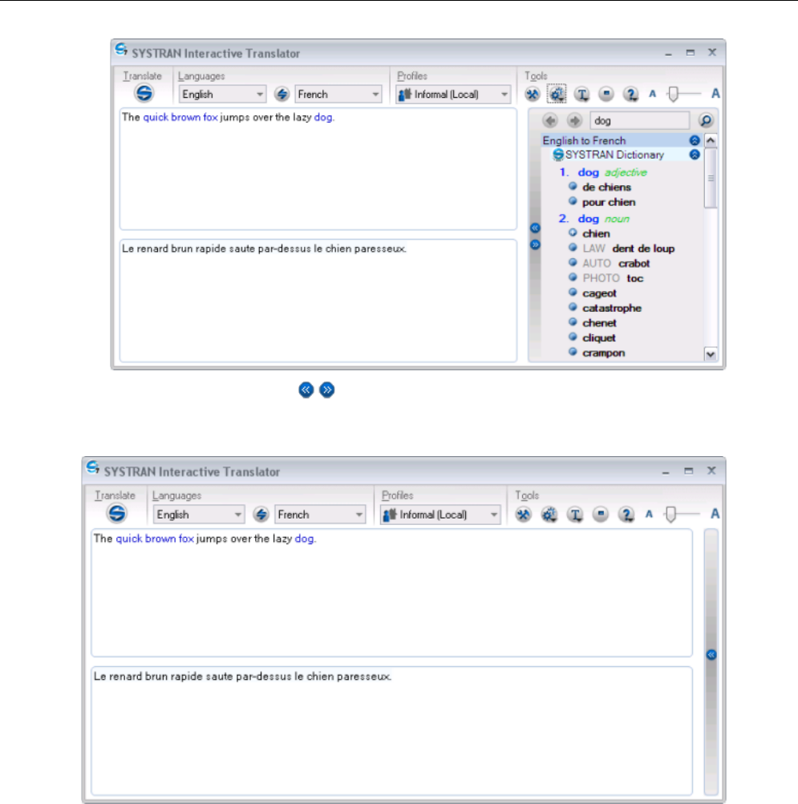Click Translate S button in hidden-dictionary window
Image resolution: width=798 pixels, height=804 pixels.
tap(116, 513)
